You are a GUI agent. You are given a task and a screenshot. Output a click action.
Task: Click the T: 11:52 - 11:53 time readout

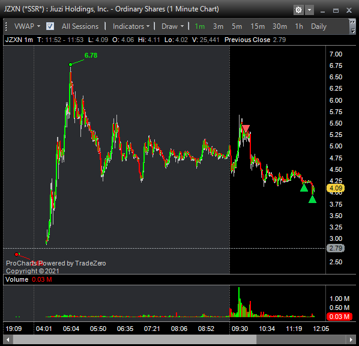point(60,40)
